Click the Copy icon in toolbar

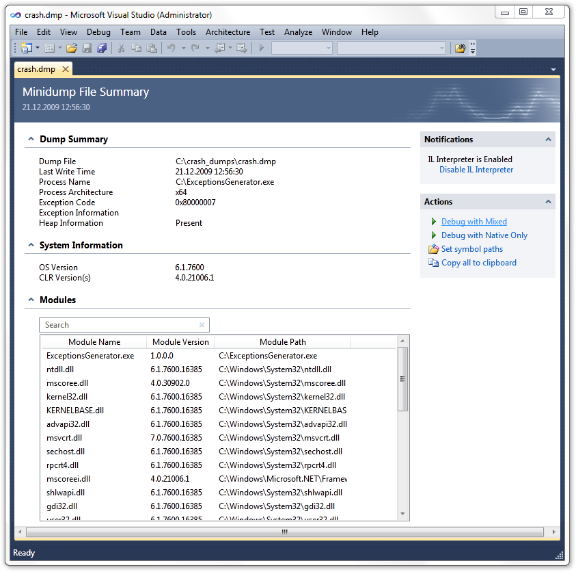[136, 48]
